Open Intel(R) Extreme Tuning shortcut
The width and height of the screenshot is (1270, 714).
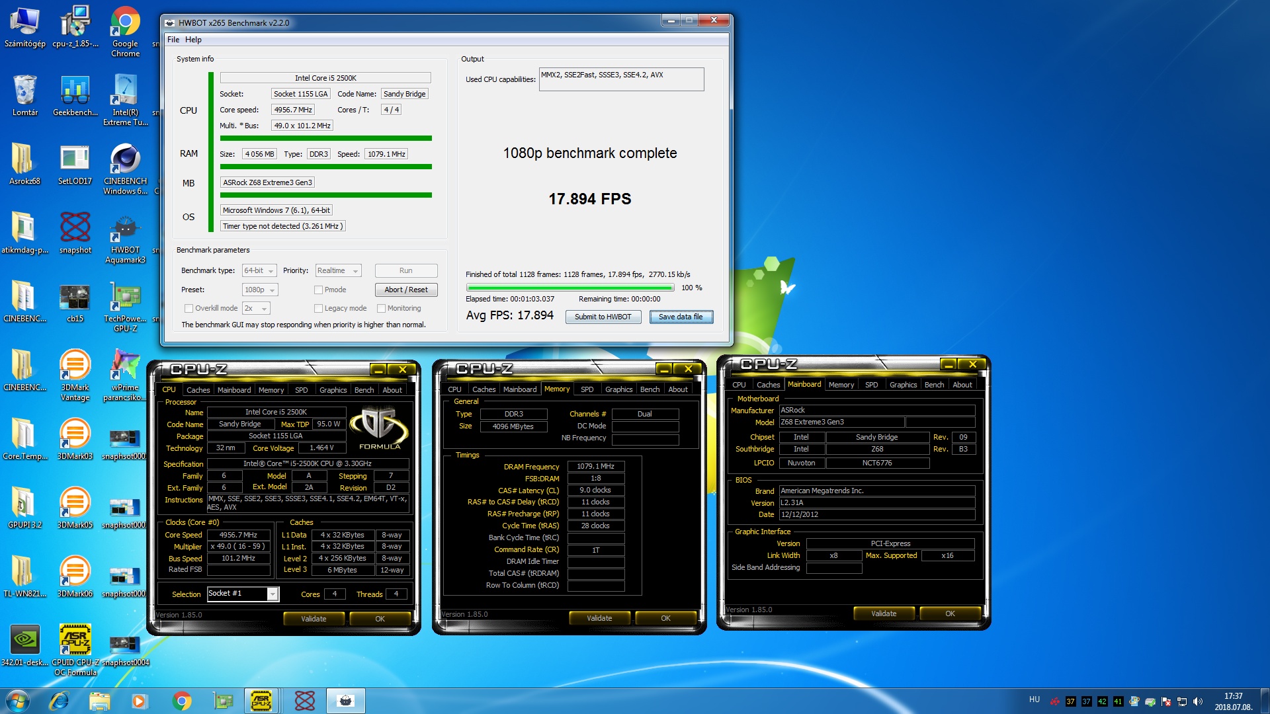point(125,100)
